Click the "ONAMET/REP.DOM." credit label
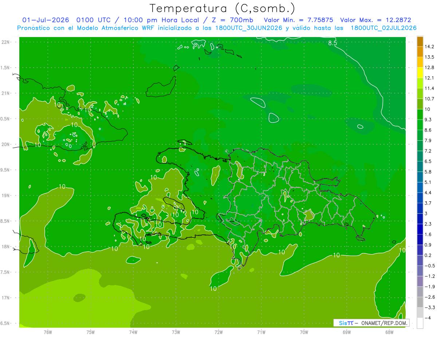 pyautogui.click(x=384, y=323)
